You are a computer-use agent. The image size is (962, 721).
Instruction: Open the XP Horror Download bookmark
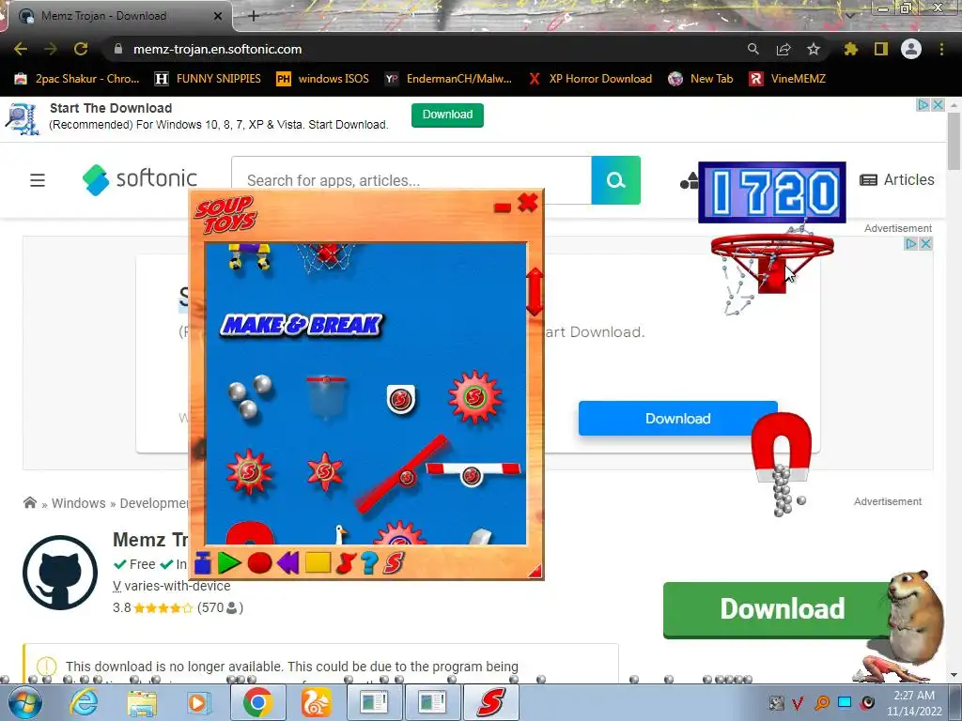pos(590,79)
